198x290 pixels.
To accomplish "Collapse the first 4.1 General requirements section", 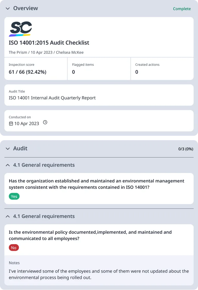I will (x=8, y=165).
